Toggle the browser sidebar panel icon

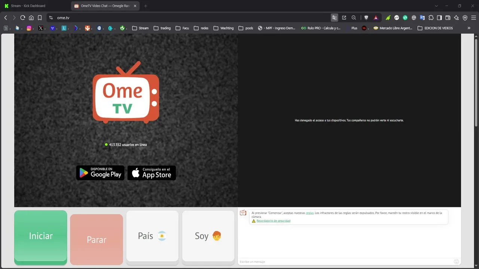(x=439, y=18)
